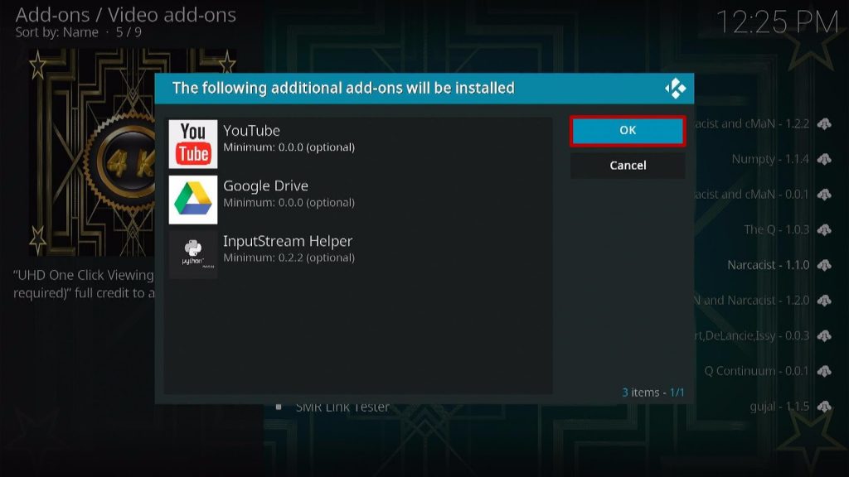
Task: Click the YouTube list entry title
Action: click(x=251, y=130)
